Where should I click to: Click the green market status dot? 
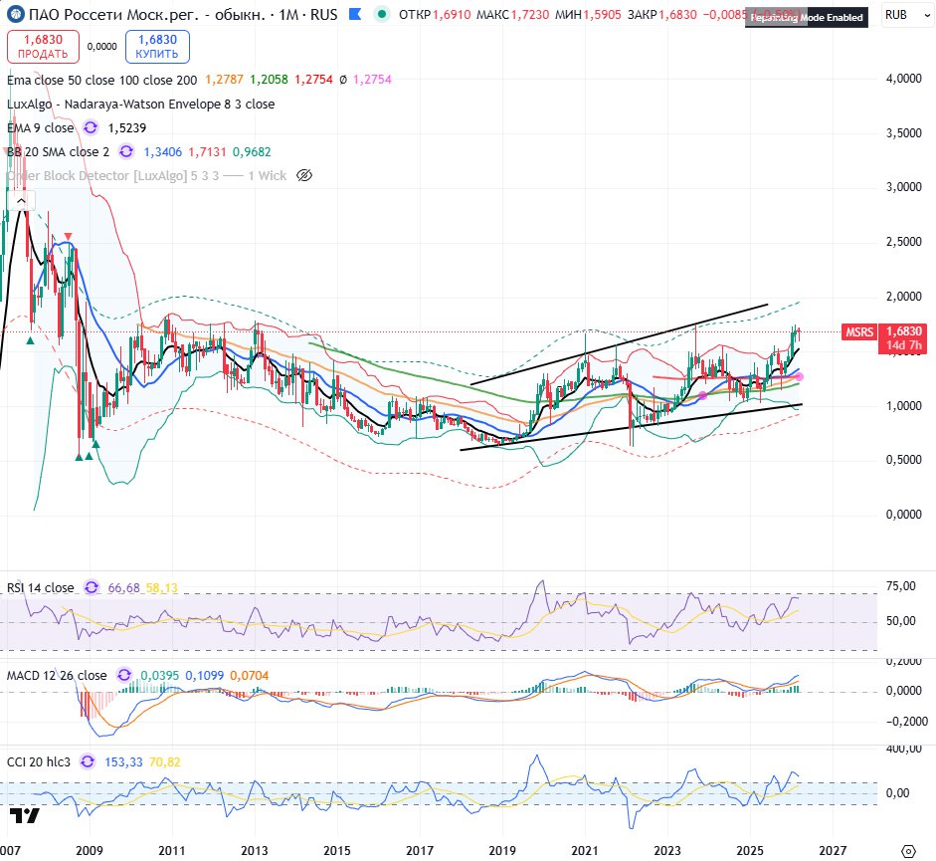click(380, 15)
